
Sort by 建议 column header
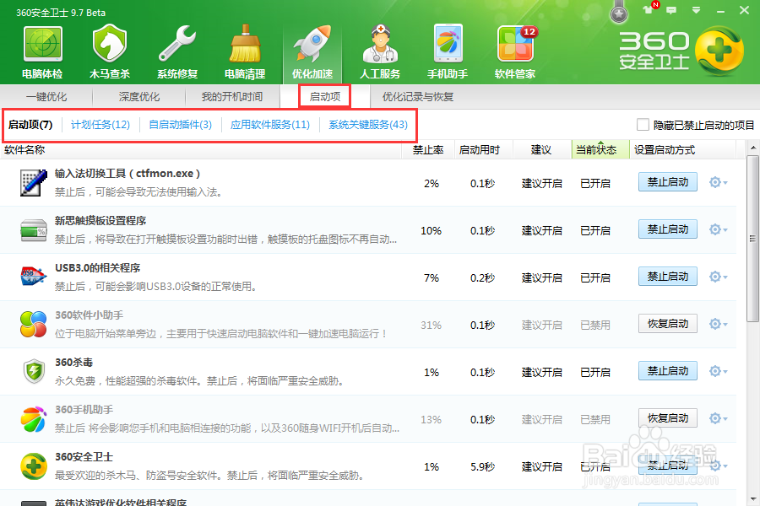(x=542, y=150)
